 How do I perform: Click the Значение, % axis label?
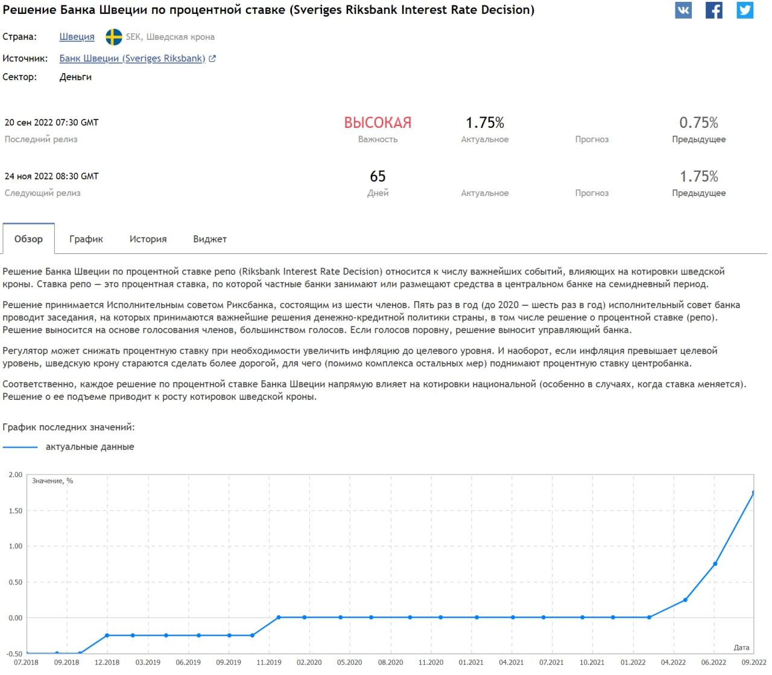coord(52,481)
